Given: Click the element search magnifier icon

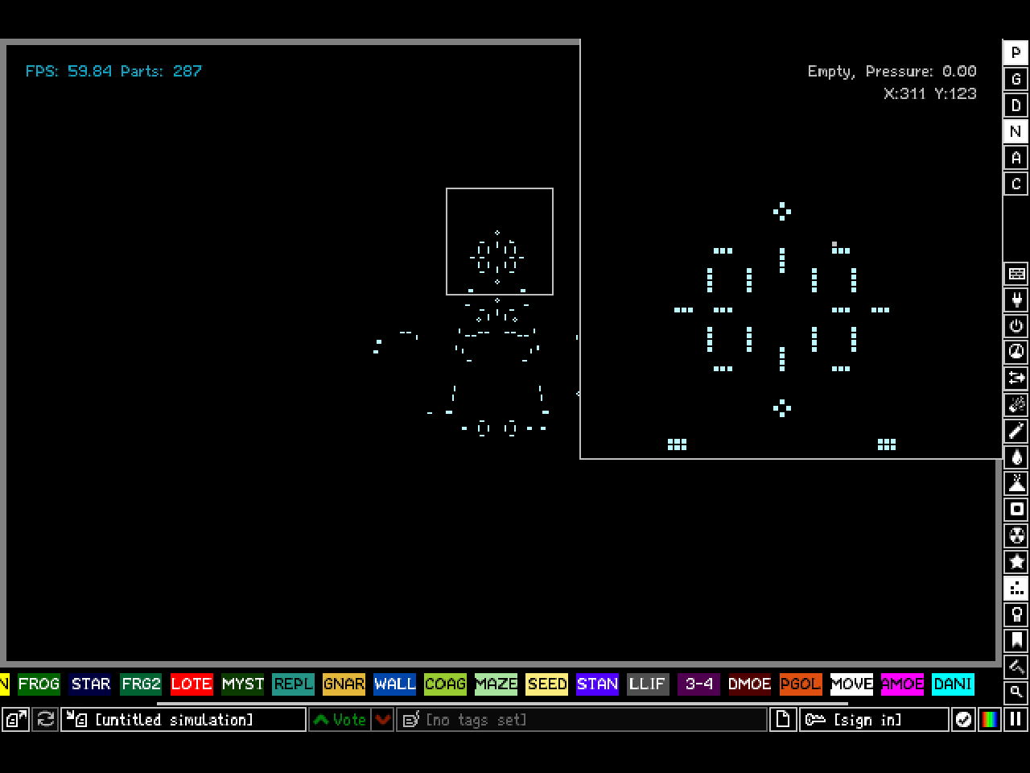Looking at the screenshot, I should tap(1016, 692).
